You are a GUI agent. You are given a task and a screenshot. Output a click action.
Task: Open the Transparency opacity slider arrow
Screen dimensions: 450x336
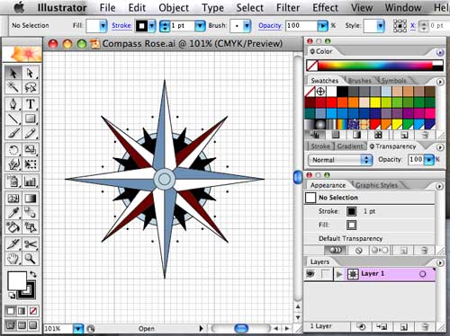[429, 160]
